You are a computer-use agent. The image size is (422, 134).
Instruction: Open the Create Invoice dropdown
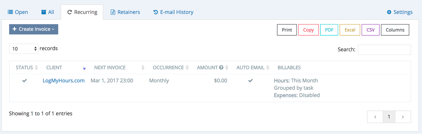click(34, 29)
